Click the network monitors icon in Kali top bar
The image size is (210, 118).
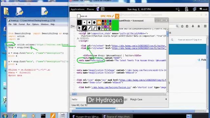(195, 9)
